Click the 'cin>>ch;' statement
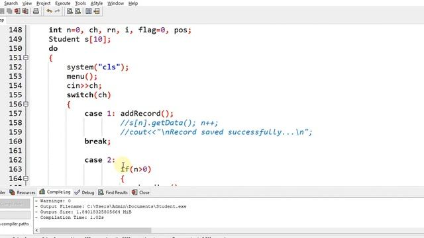Viewport: 424px width, 238px height. (x=84, y=86)
